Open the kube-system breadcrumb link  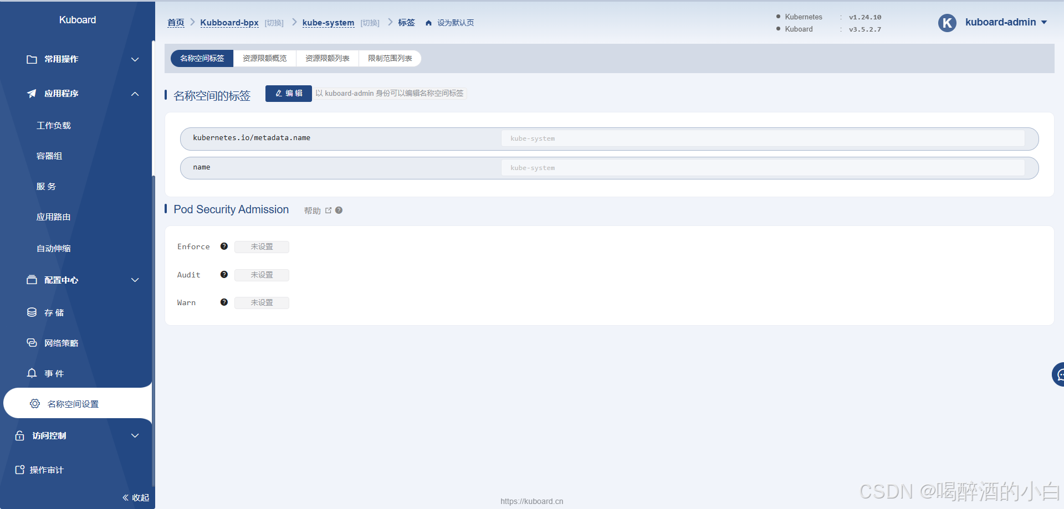click(x=328, y=23)
